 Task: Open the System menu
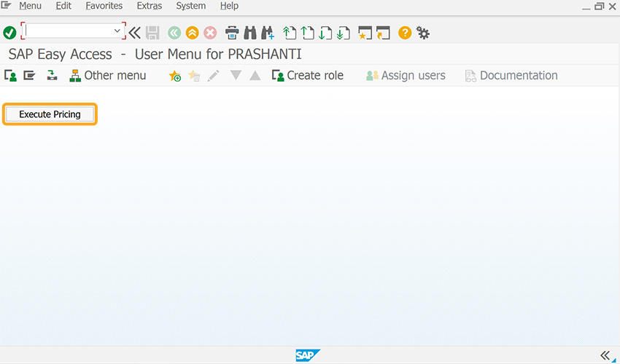point(191,6)
